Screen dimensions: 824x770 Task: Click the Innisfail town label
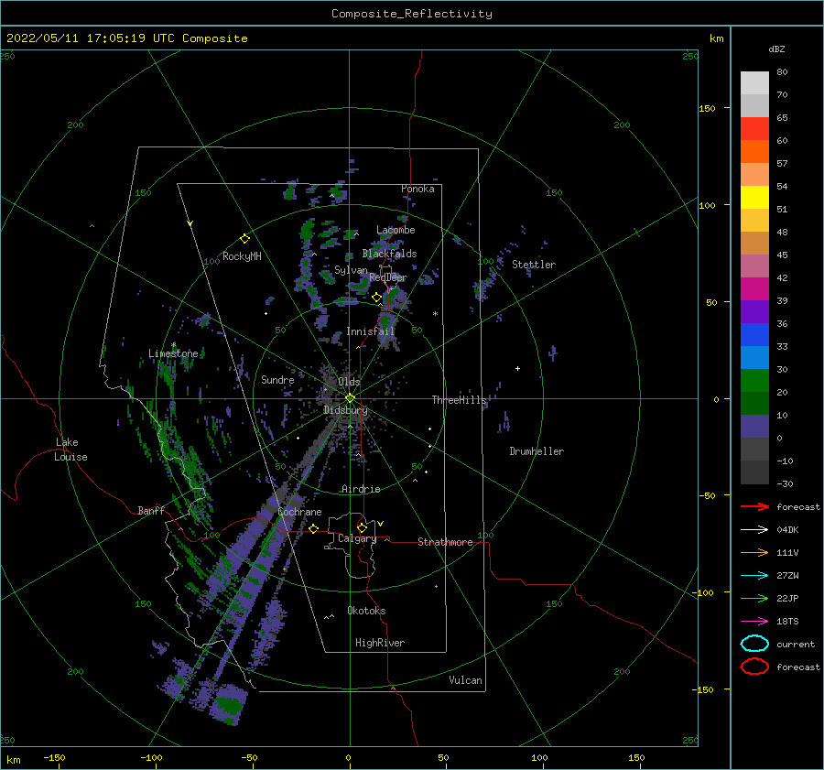click(x=370, y=331)
